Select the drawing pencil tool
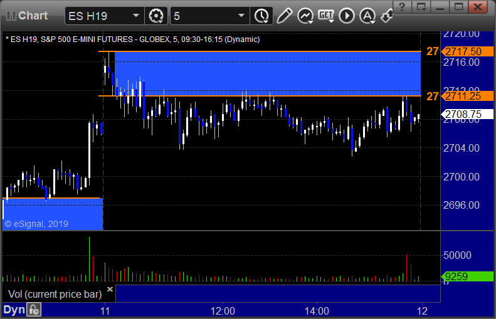 pos(285,16)
